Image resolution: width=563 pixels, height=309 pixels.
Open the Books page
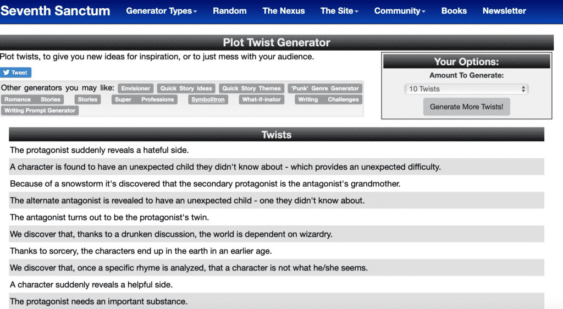tap(454, 11)
